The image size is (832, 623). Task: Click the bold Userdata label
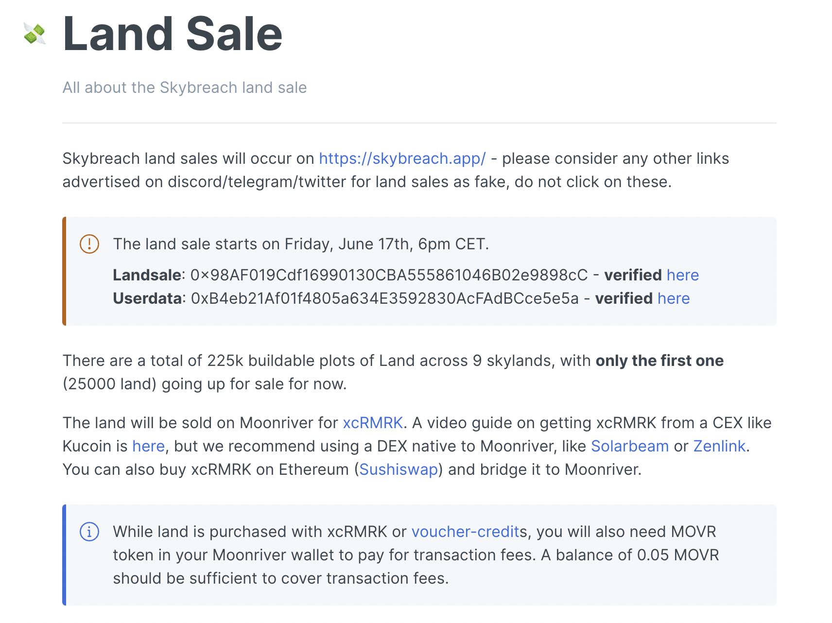148,298
